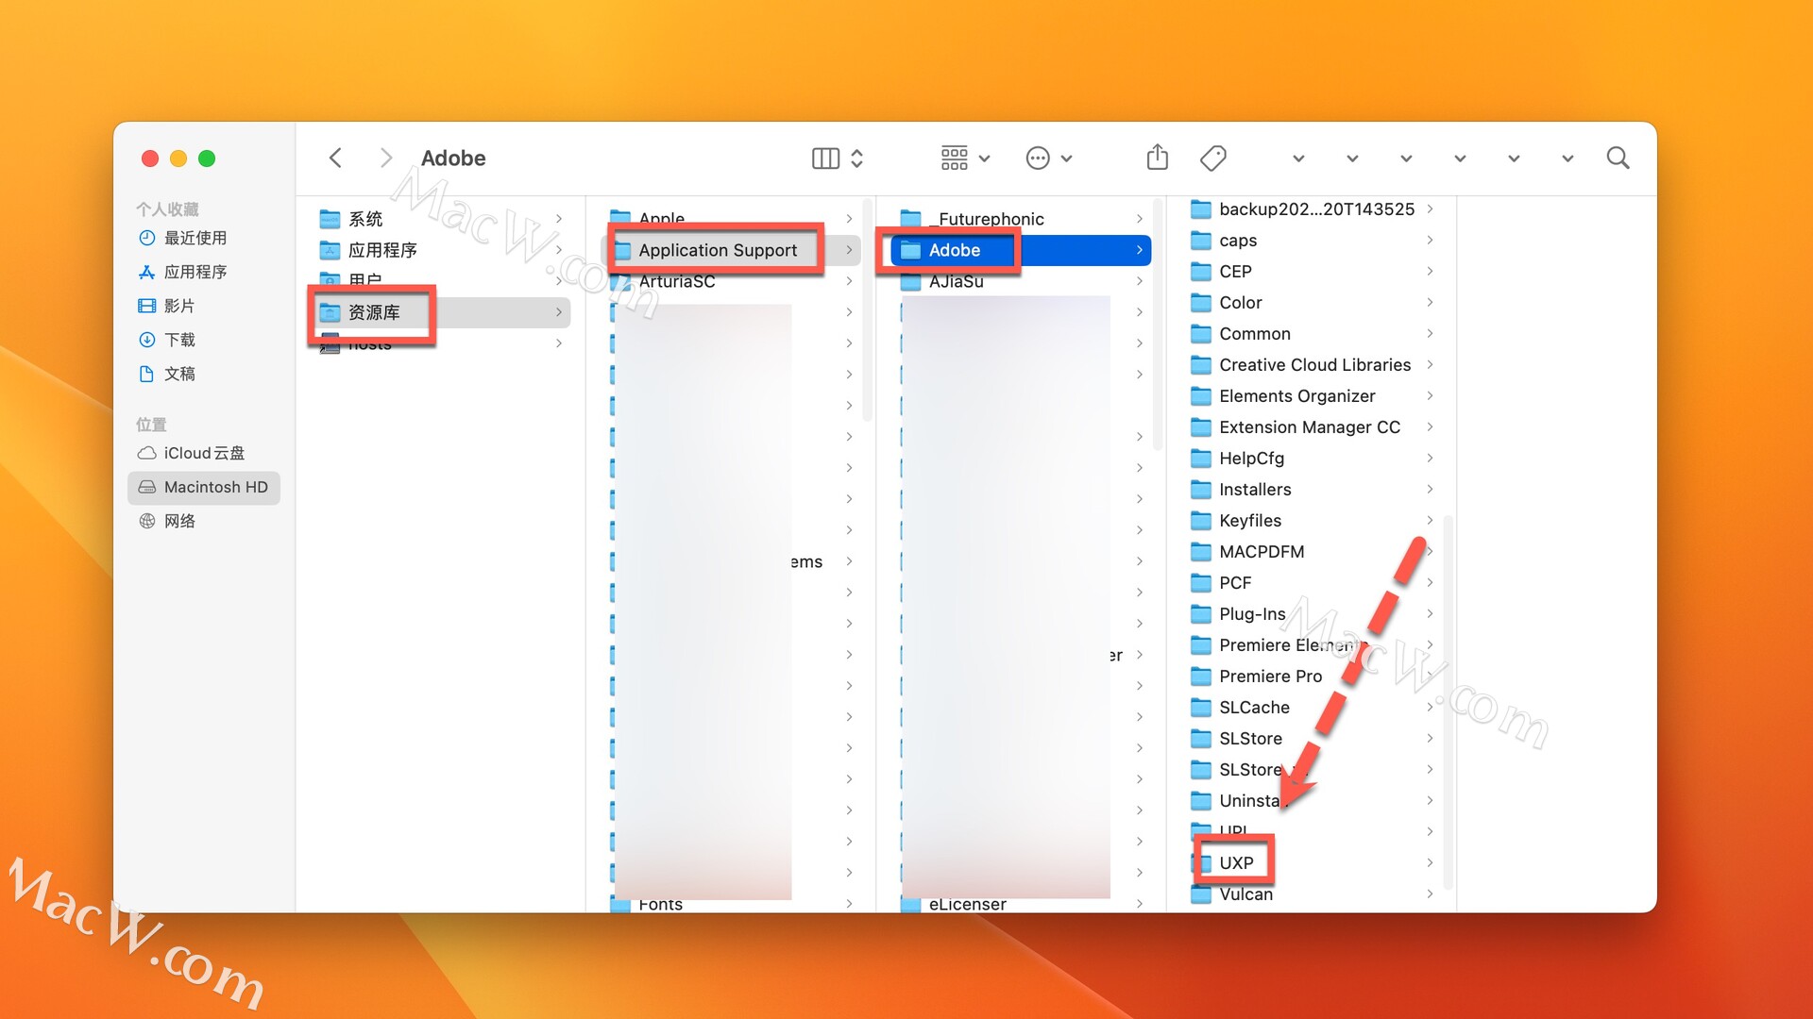Select Macintosh HD in sidebar

(x=215, y=487)
